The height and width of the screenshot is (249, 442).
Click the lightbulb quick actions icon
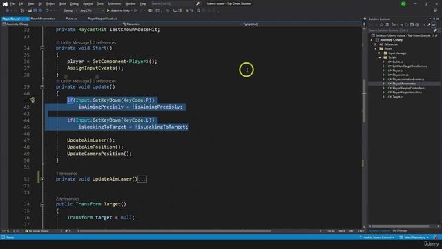pyautogui.click(x=32, y=100)
